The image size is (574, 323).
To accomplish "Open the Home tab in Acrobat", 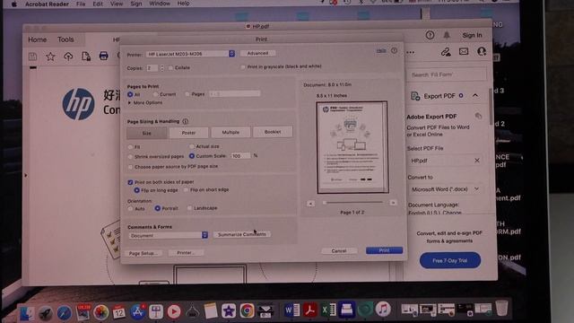I will (38, 39).
